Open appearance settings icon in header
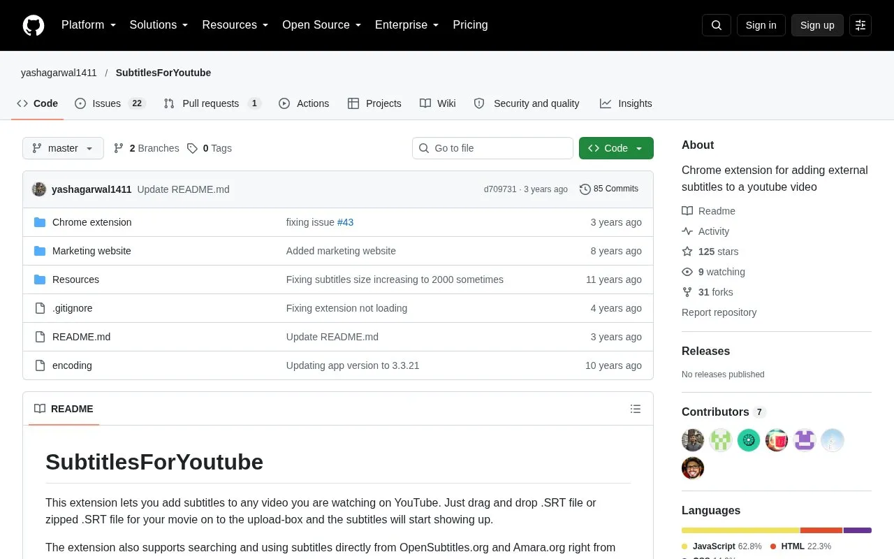The width and height of the screenshot is (894, 559). click(860, 25)
